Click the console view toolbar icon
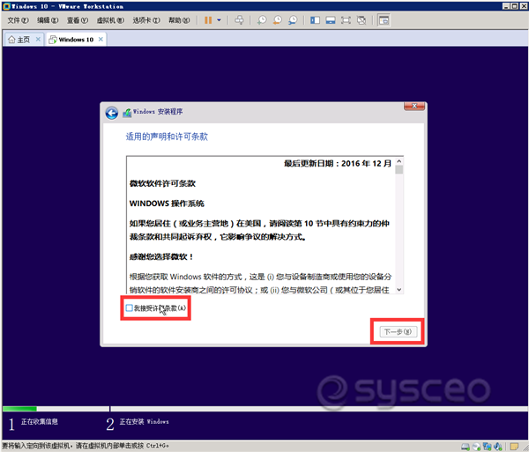This screenshot has height=452, width=529. click(384, 20)
